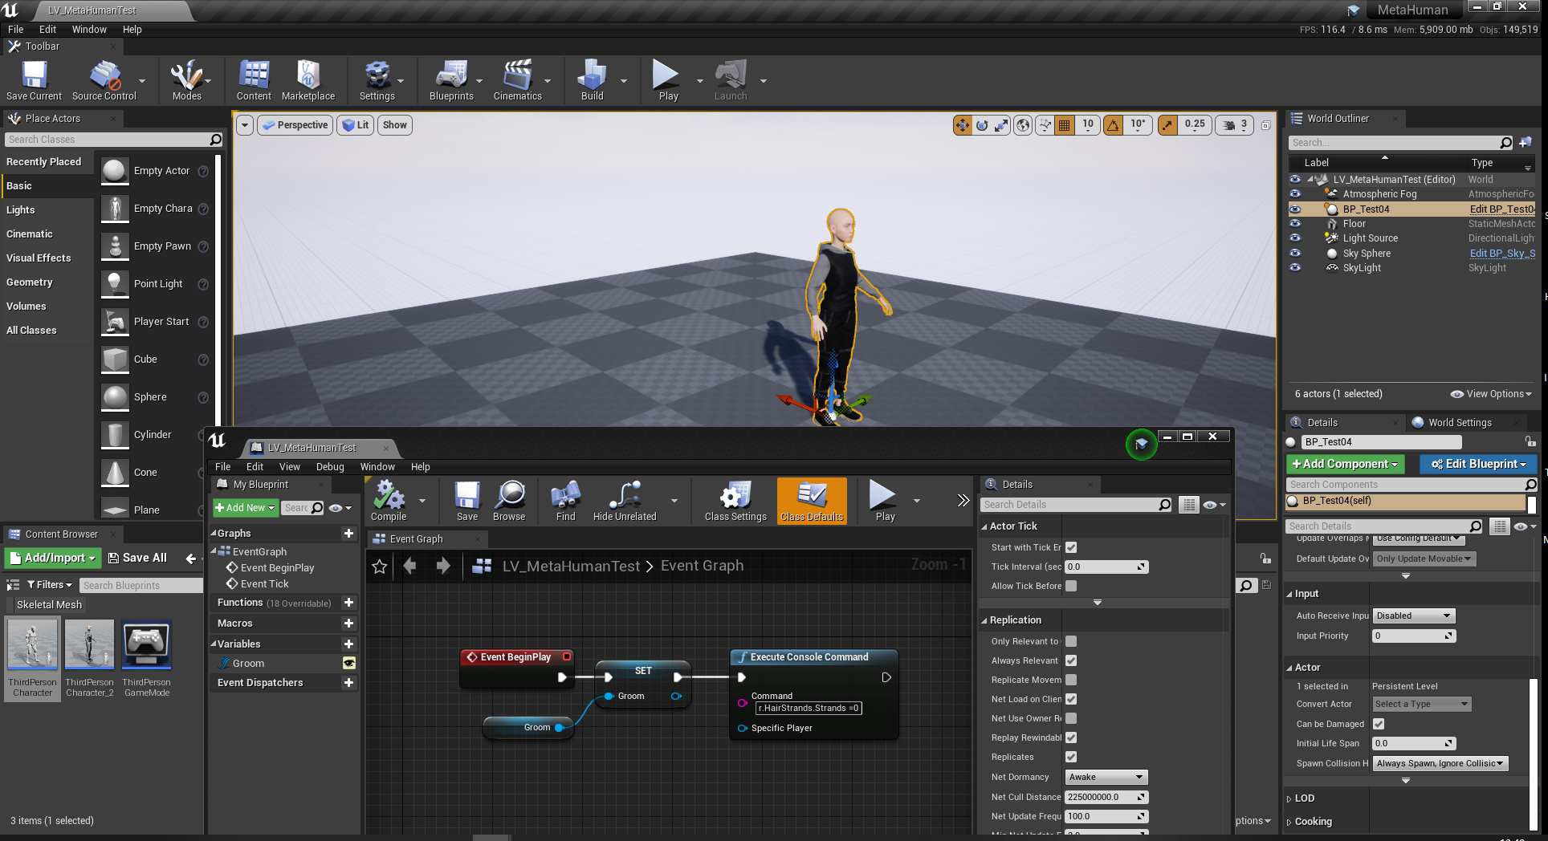Open Add New dropdown in My Blueprint
The height and width of the screenshot is (841, 1548).
click(246, 508)
